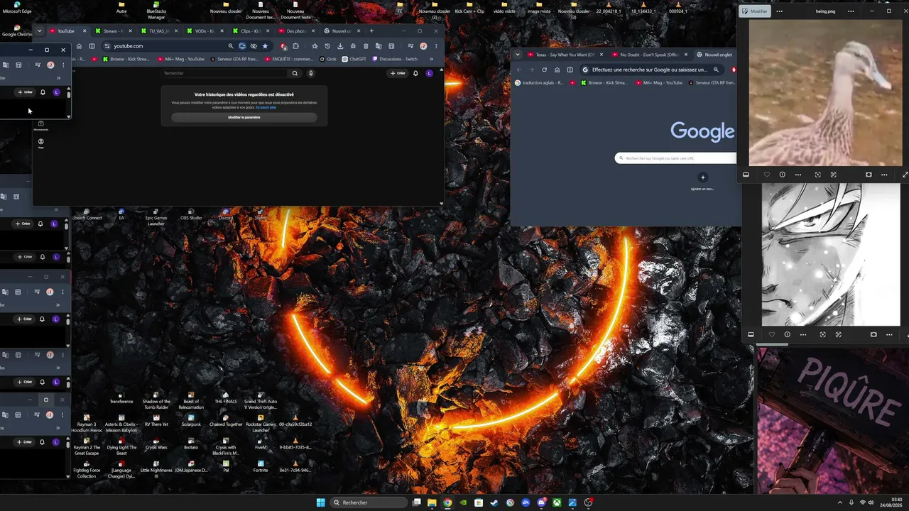
Task: Switch to the Clips Kick tab
Action: (x=251, y=31)
